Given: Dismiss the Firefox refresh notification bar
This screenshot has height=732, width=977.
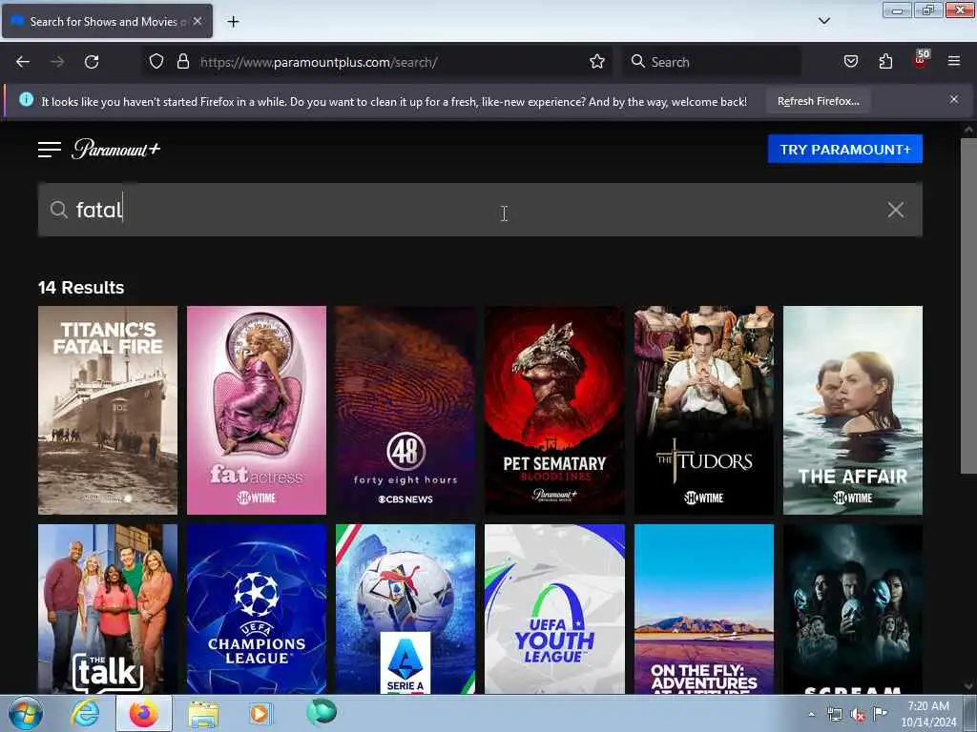Looking at the screenshot, I should pyautogui.click(x=954, y=99).
